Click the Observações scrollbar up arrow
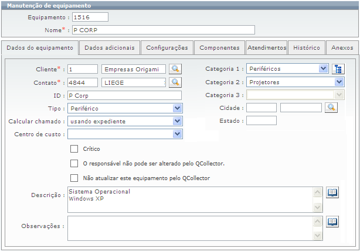Viewport: 360px width, 252px height. tap(318, 221)
